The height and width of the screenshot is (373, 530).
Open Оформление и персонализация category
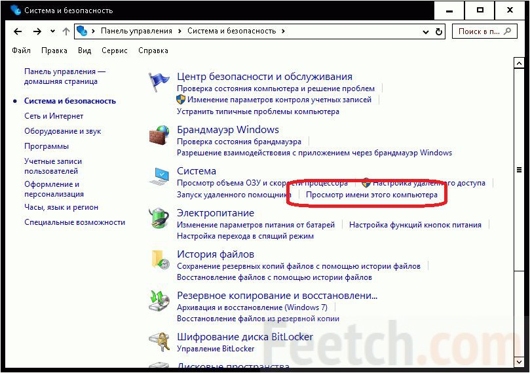tap(54, 189)
